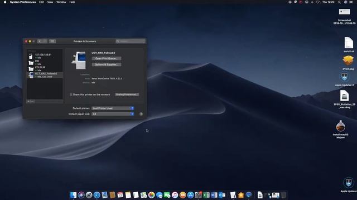Launch Microsoft Excel from the dock
This screenshot has width=357, height=200.
tap(206, 195)
